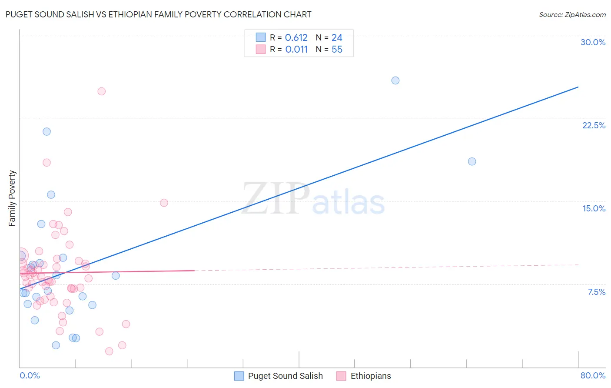Click the 0.0% x-axis label
611x388 pixels.
click(x=30, y=375)
